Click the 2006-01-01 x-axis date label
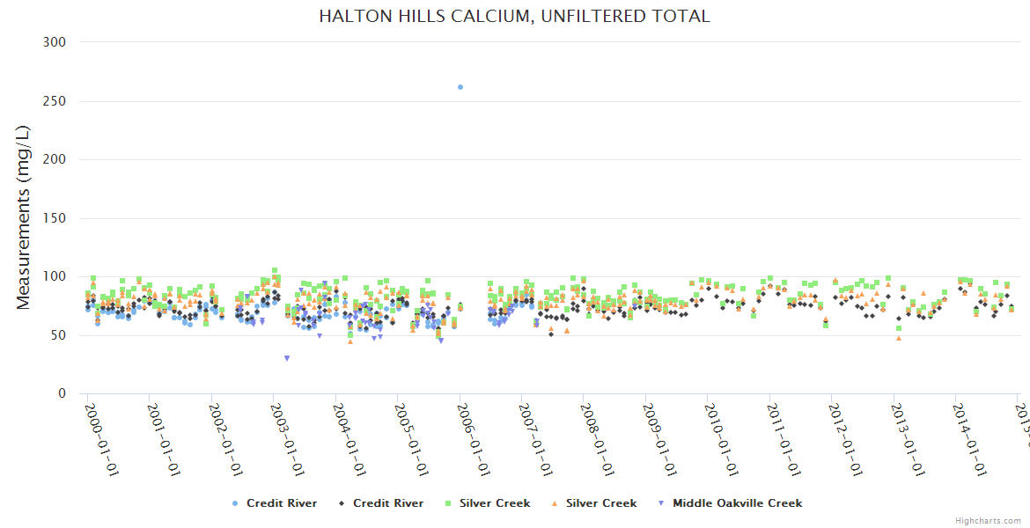The height and width of the screenshot is (528, 1030). [x=474, y=439]
